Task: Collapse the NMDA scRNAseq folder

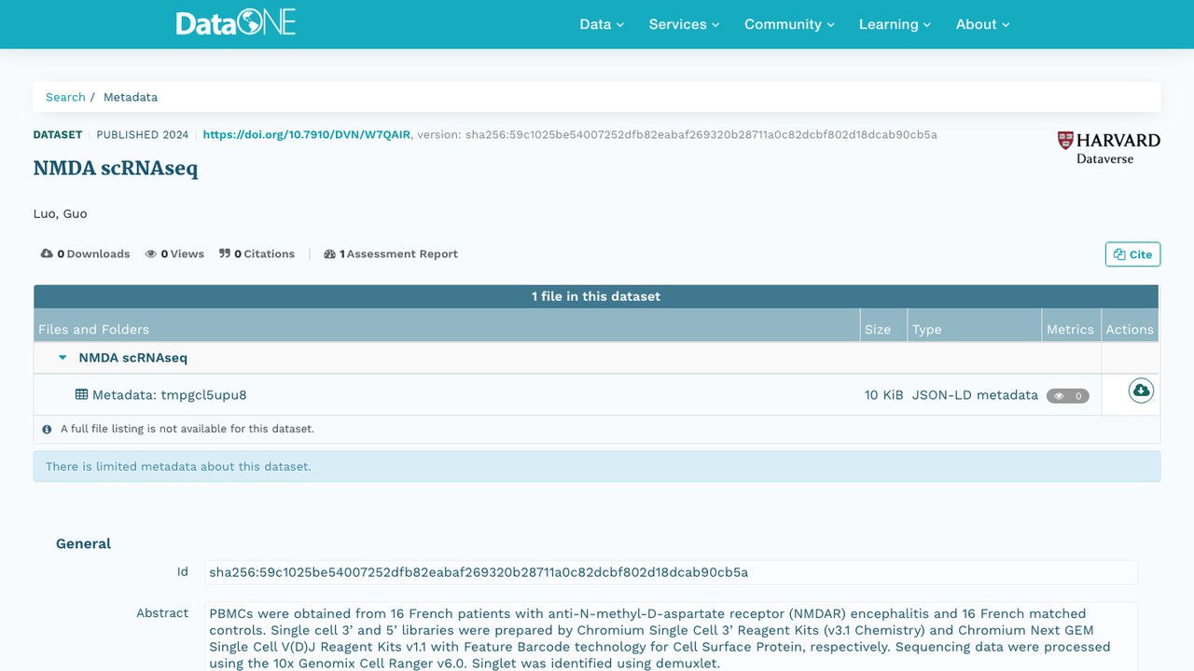Action: [62, 358]
